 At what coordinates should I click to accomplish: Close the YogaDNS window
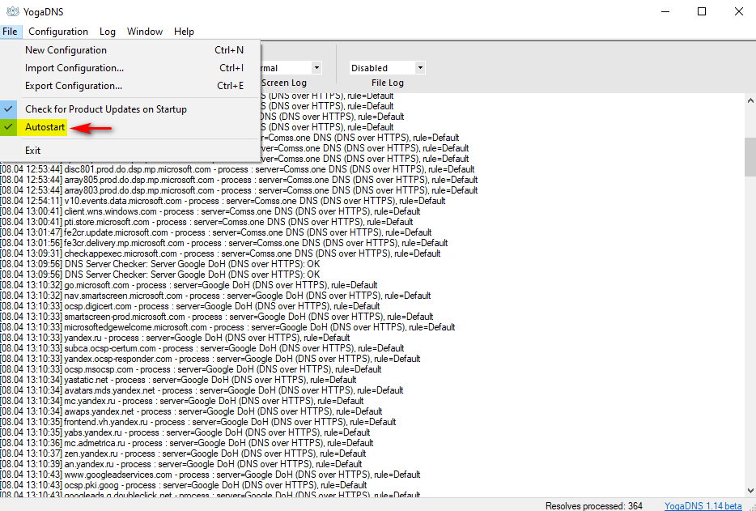pyautogui.click(x=739, y=11)
